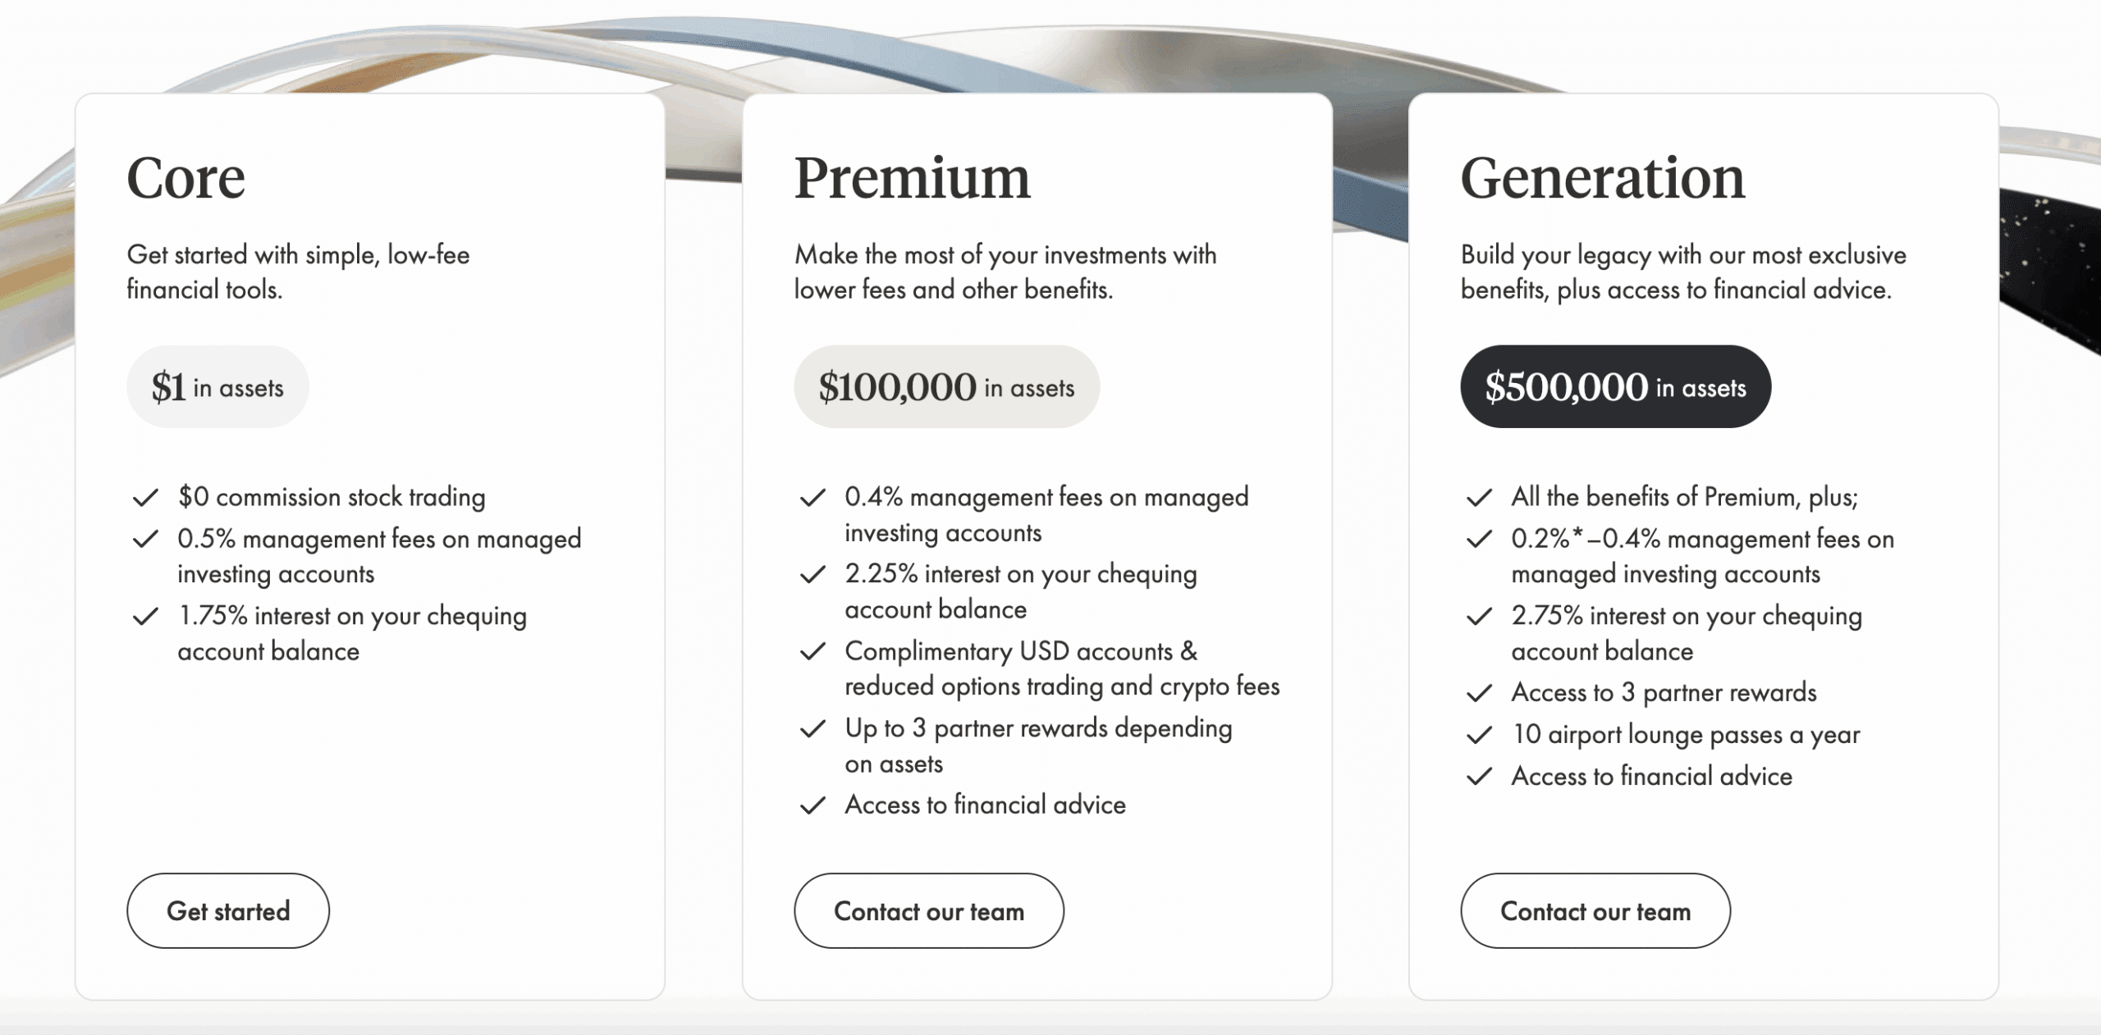Click the Generation plan heading

click(x=1604, y=179)
